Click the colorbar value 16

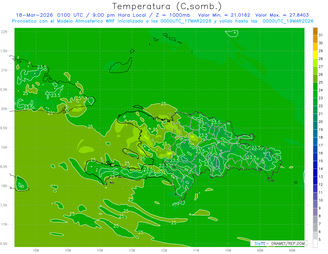tap(321, 153)
